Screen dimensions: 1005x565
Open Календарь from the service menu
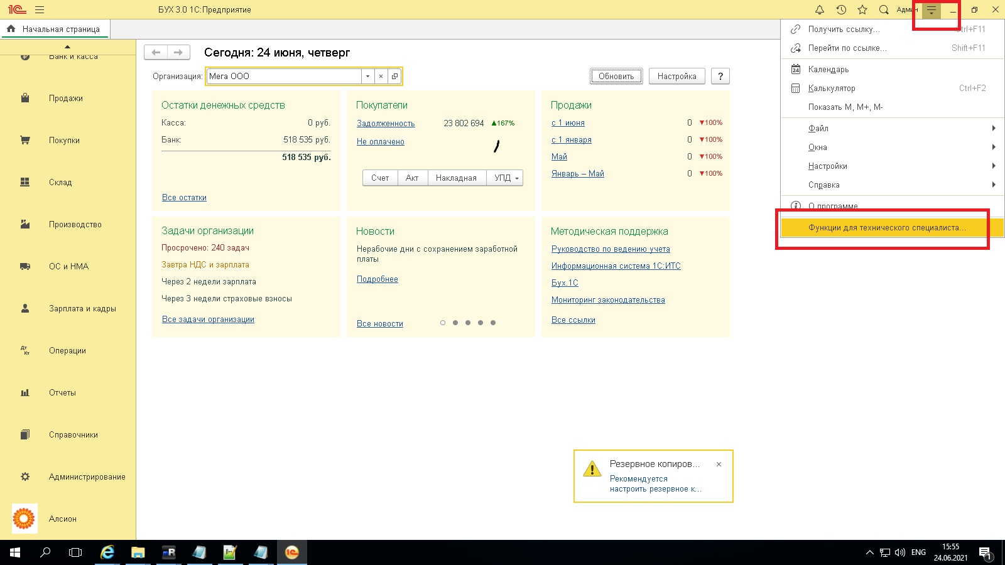point(892,70)
